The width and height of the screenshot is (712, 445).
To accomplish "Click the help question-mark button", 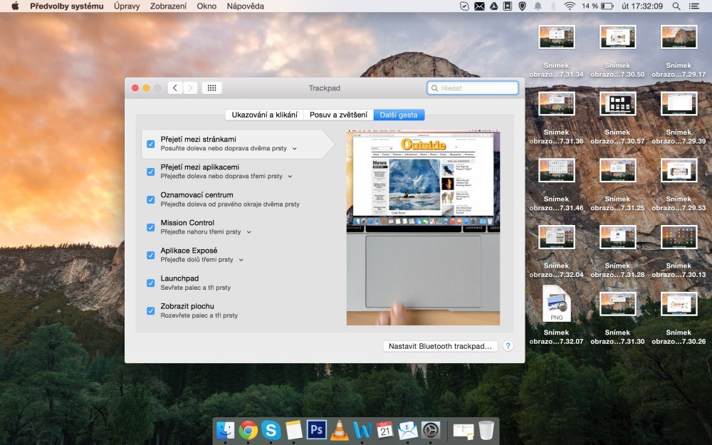I will coord(508,346).
